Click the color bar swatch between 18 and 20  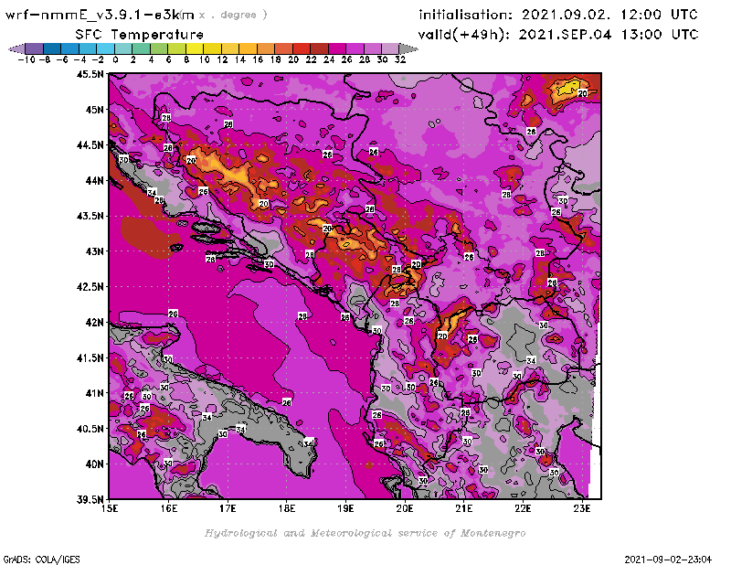pos(283,49)
